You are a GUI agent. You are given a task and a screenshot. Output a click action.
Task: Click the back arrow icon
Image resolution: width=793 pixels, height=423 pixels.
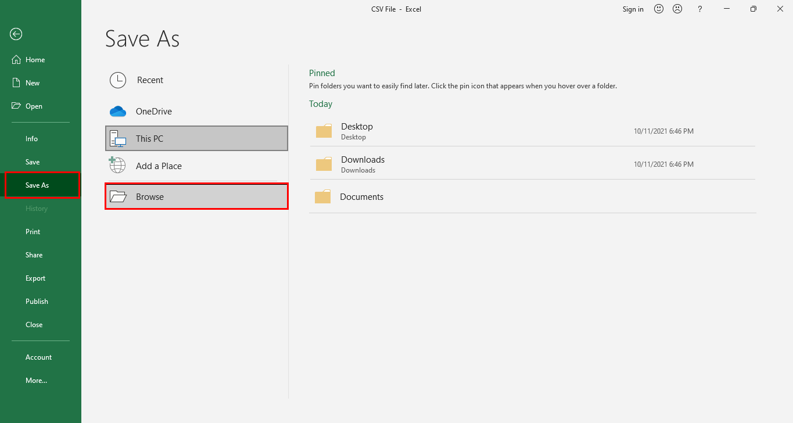tap(15, 34)
